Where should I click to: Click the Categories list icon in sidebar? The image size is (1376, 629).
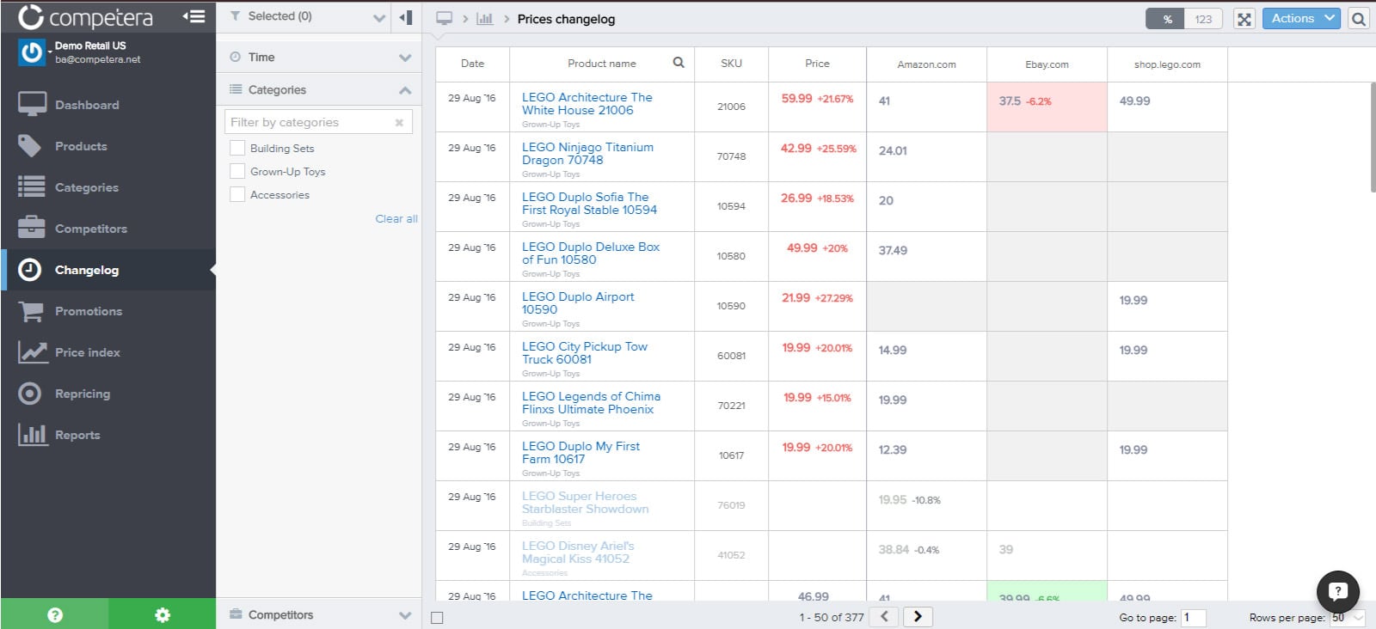[x=32, y=186]
